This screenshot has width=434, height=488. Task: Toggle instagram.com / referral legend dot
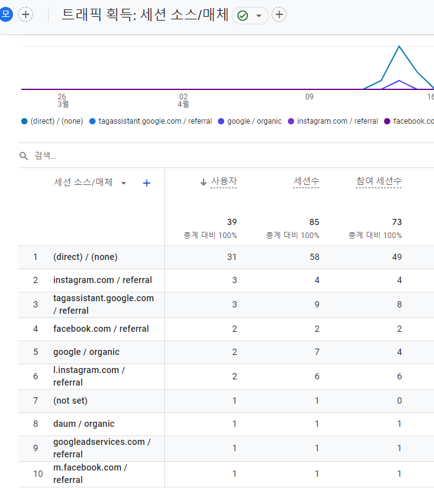[x=291, y=121]
